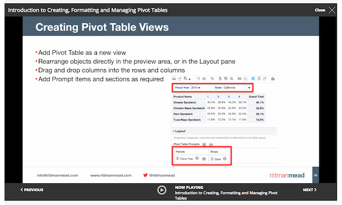This screenshot has width=342, height=205.
Task: Click the highlighted blue grid icon in toolbar
Action: coord(253,79)
